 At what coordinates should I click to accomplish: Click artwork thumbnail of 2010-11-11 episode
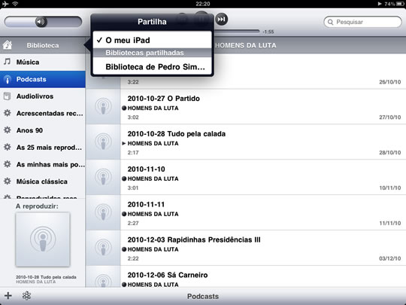tap(103, 212)
